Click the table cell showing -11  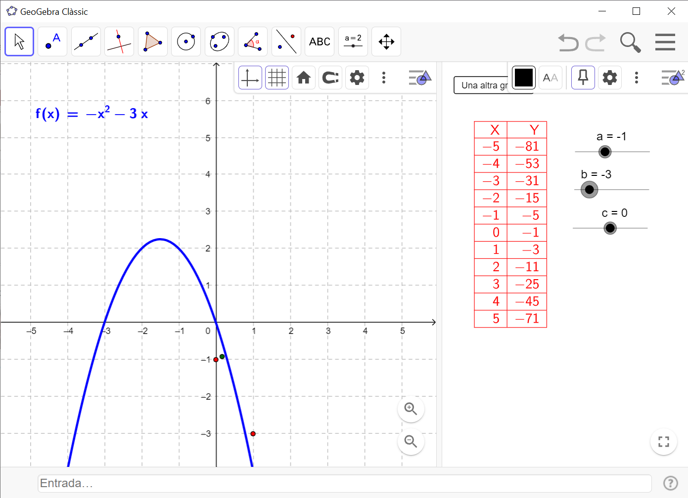[527, 267]
